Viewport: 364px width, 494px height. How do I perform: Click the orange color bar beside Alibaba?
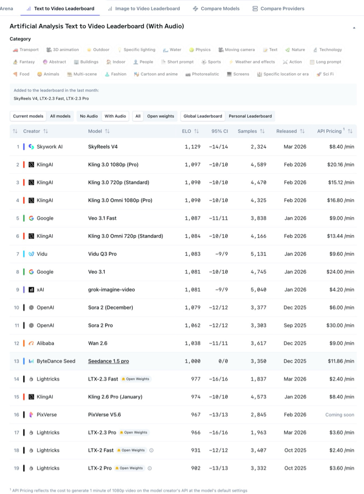pyautogui.click(x=24, y=343)
